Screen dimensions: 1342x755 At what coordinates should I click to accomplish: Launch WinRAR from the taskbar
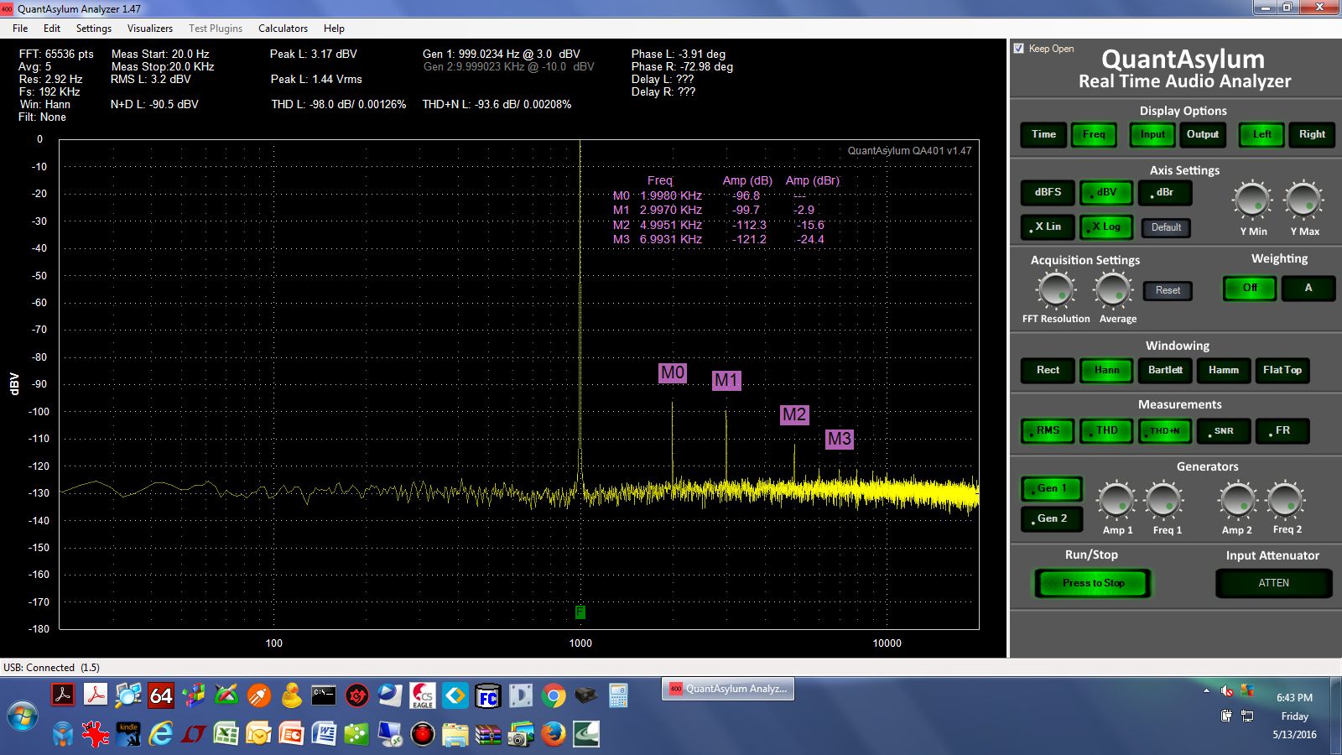(487, 735)
